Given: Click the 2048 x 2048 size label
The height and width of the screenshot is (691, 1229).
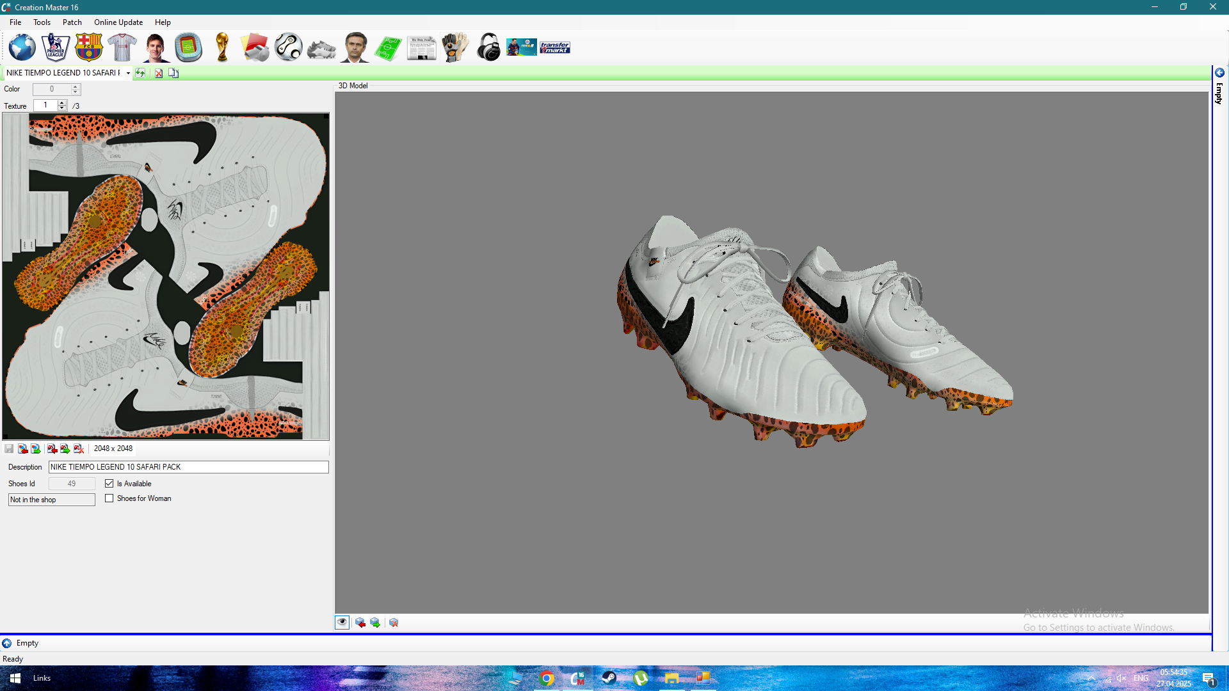Looking at the screenshot, I should click(113, 449).
